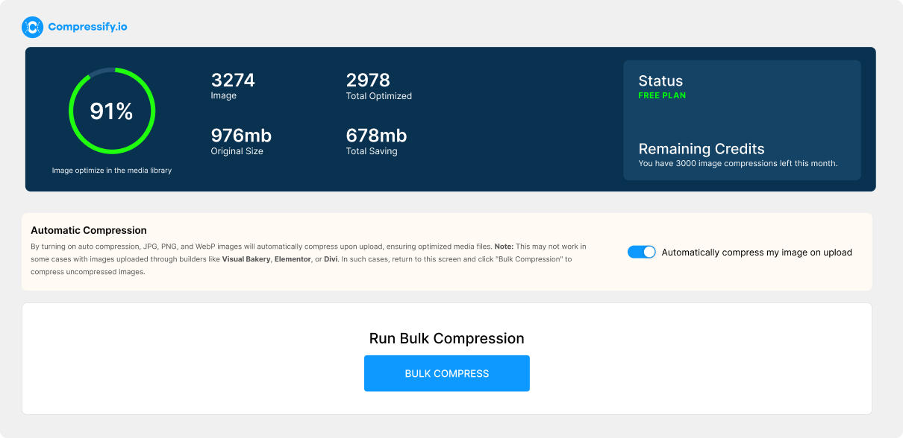The height and width of the screenshot is (438, 903).
Task: Select the media library optimization caption
Action: point(112,170)
